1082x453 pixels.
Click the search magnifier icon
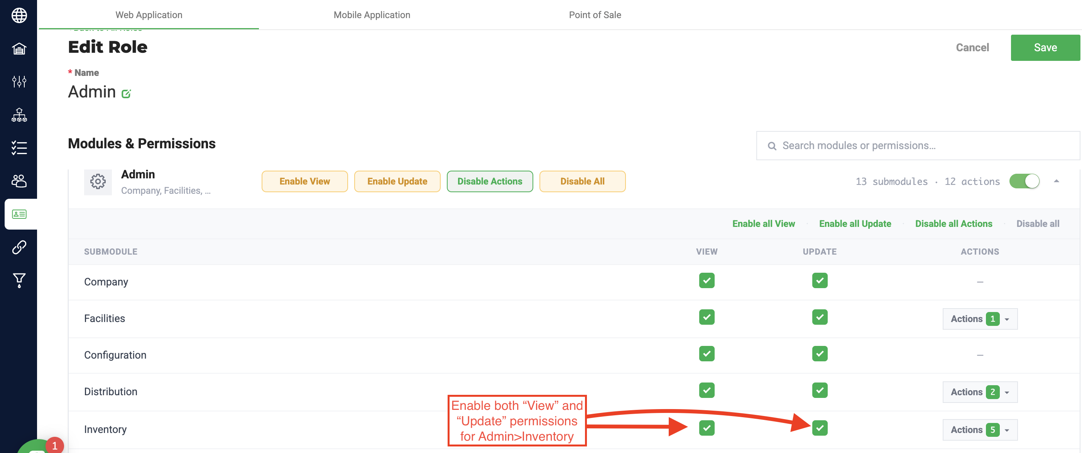coord(772,146)
